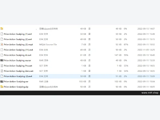160x120 pixels.
Task: Click the unnamed zipped folder icon in first row
Action: (2, 29)
